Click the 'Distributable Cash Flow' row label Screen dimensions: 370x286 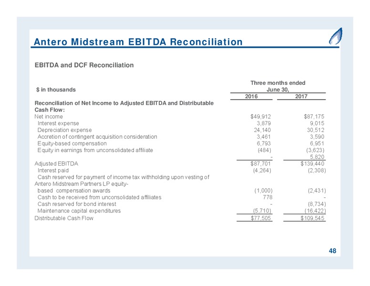[64, 218]
